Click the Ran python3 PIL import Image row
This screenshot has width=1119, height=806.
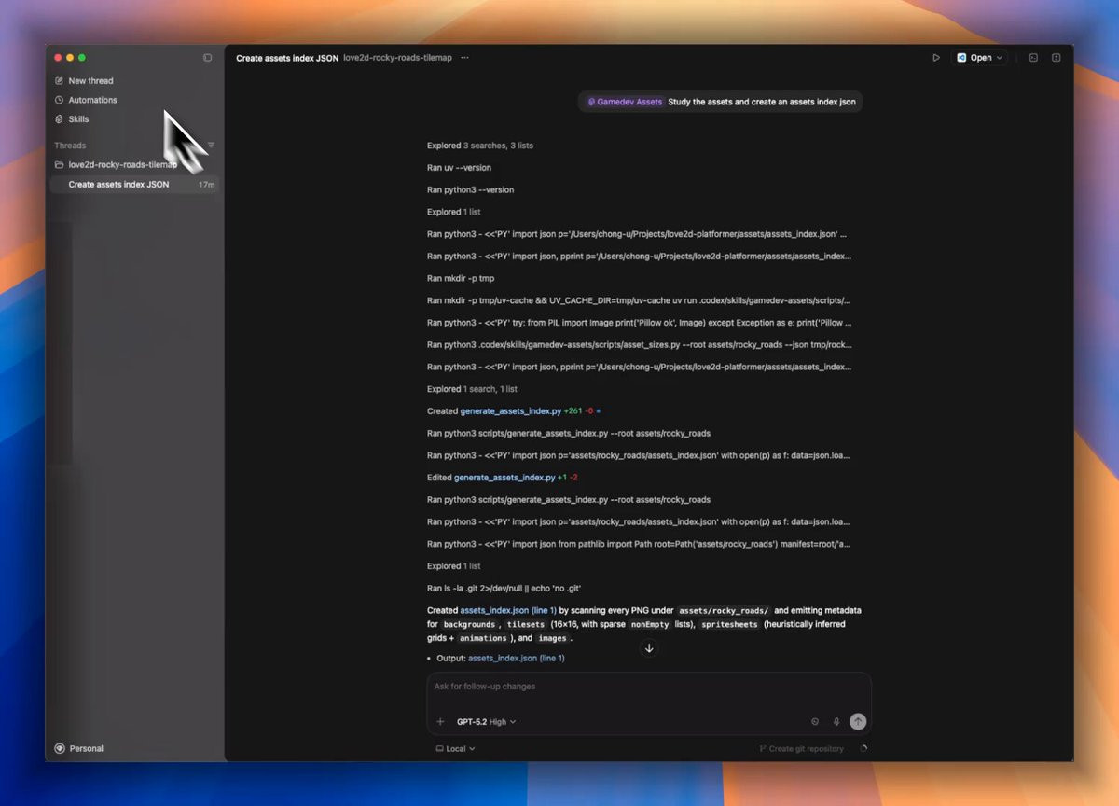coord(640,323)
